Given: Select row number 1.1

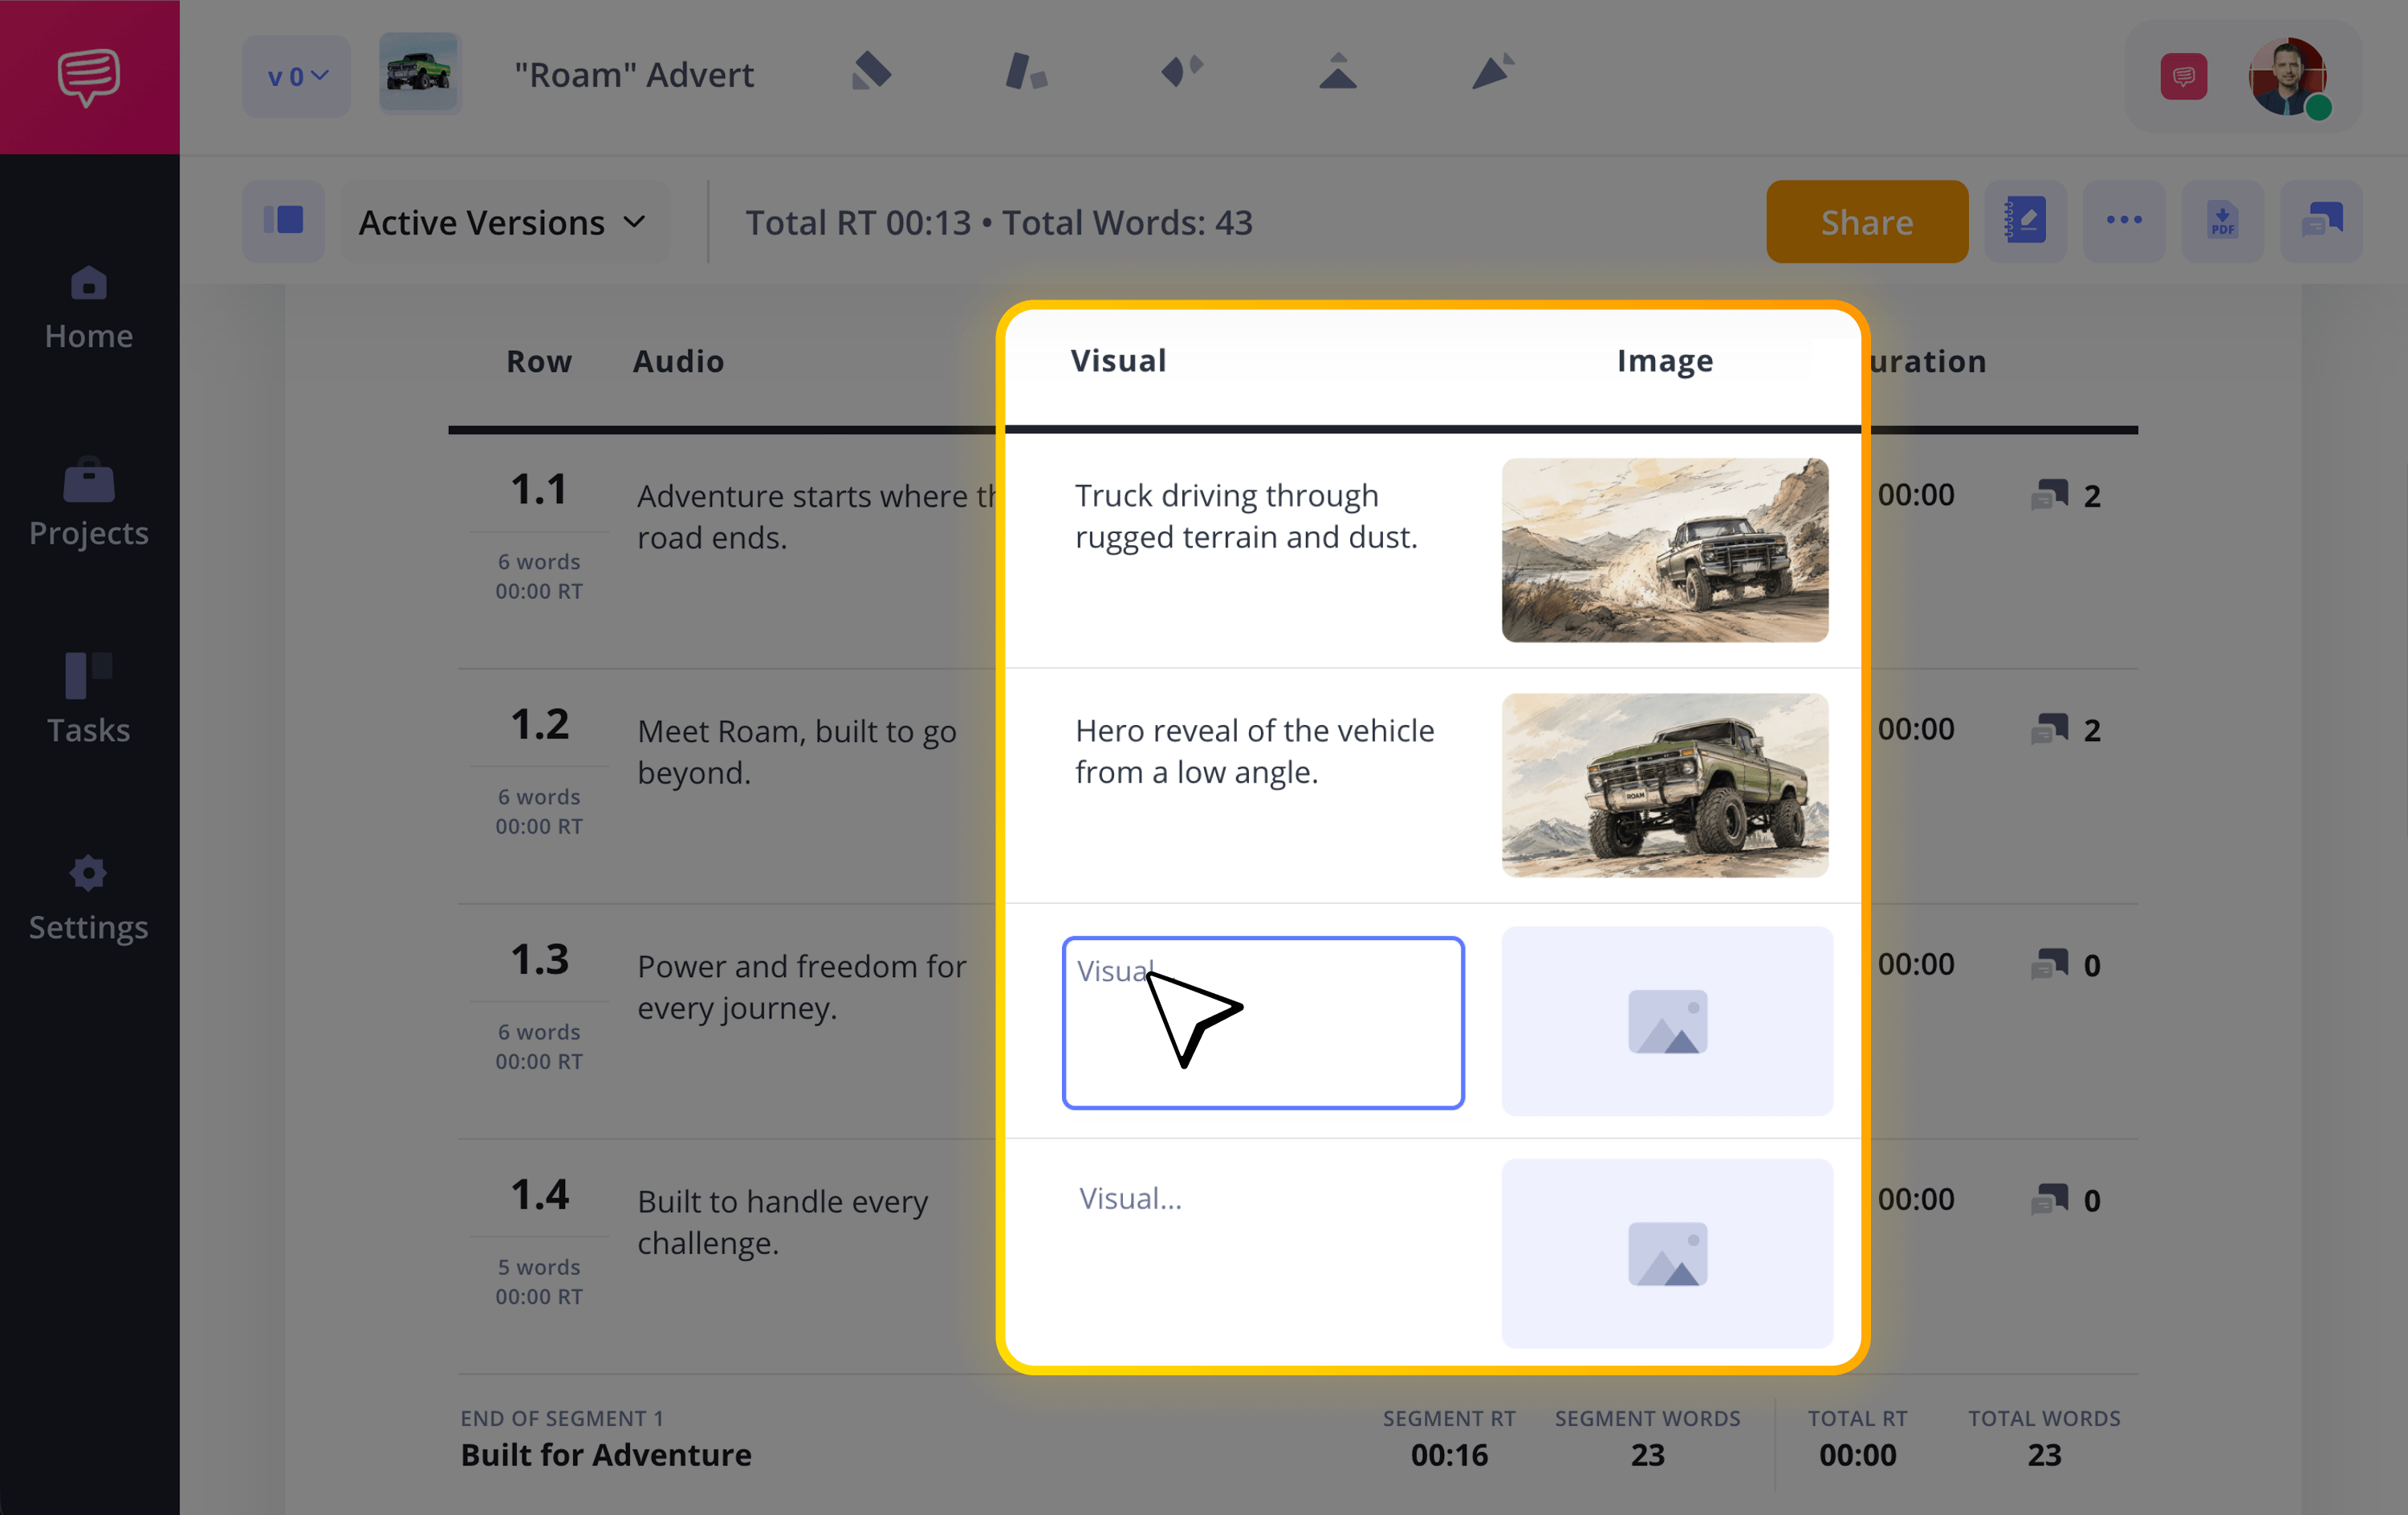Looking at the screenshot, I should pos(539,489).
